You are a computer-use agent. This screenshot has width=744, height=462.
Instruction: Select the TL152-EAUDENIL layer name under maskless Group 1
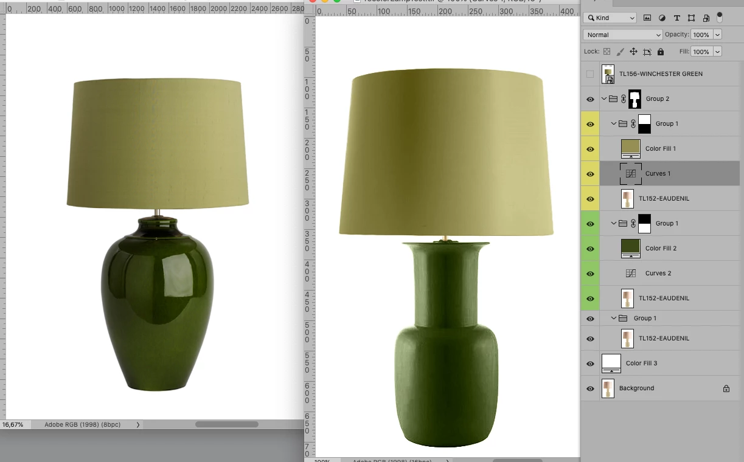pyautogui.click(x=664, y=339)
